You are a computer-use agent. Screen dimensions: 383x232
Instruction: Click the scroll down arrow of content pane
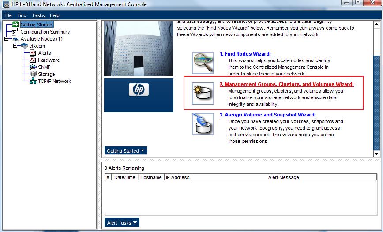377,154
